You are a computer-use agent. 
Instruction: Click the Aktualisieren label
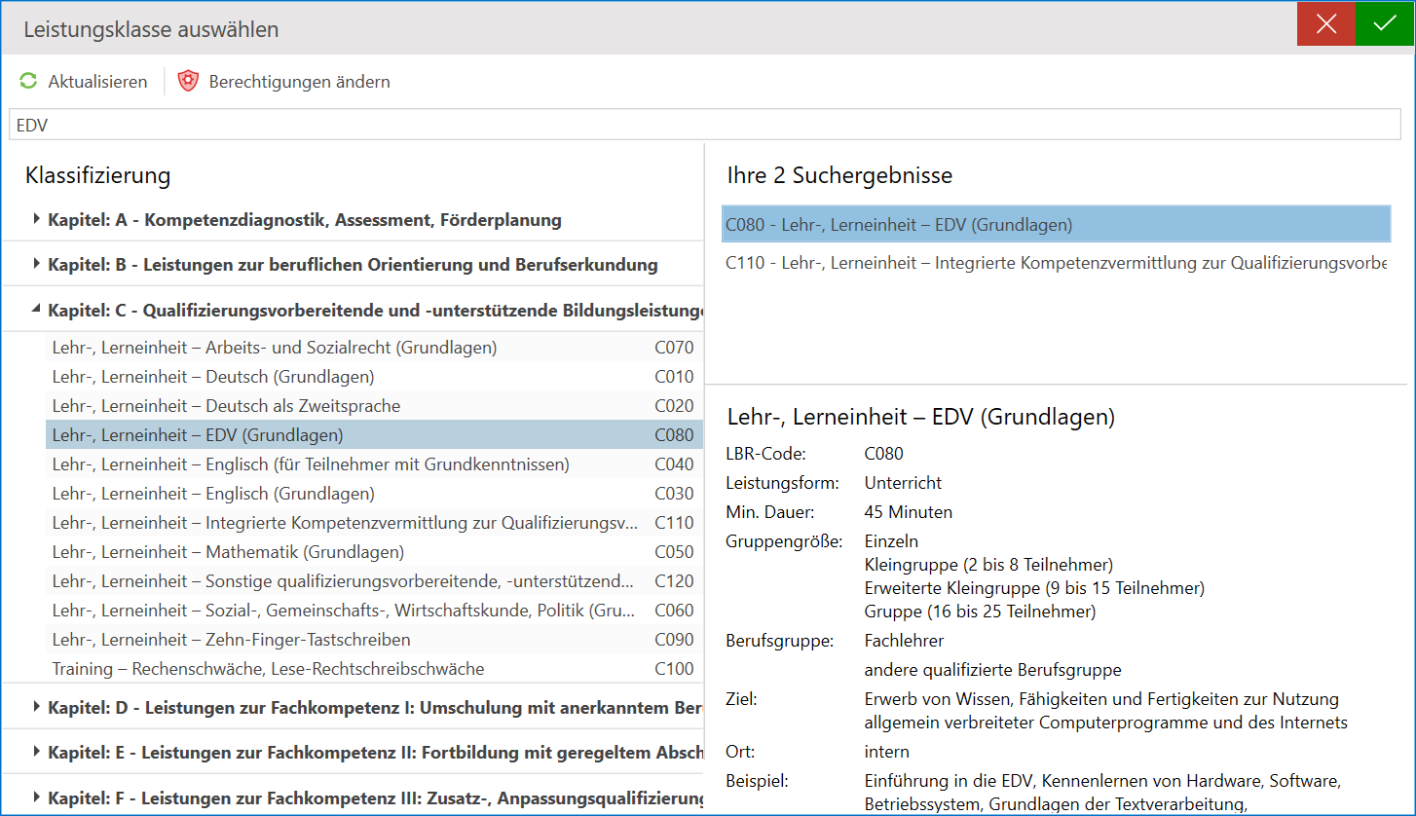(x=98, y=82)
